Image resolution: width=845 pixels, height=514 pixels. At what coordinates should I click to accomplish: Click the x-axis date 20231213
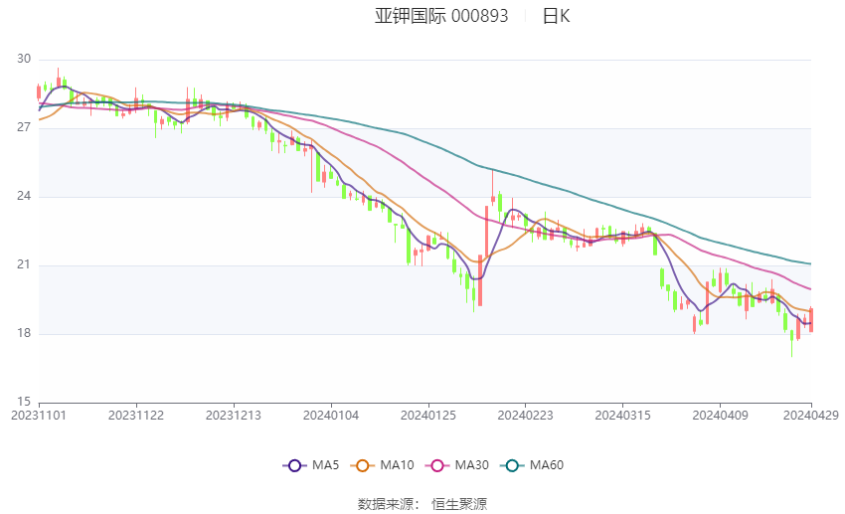point(234,416)
